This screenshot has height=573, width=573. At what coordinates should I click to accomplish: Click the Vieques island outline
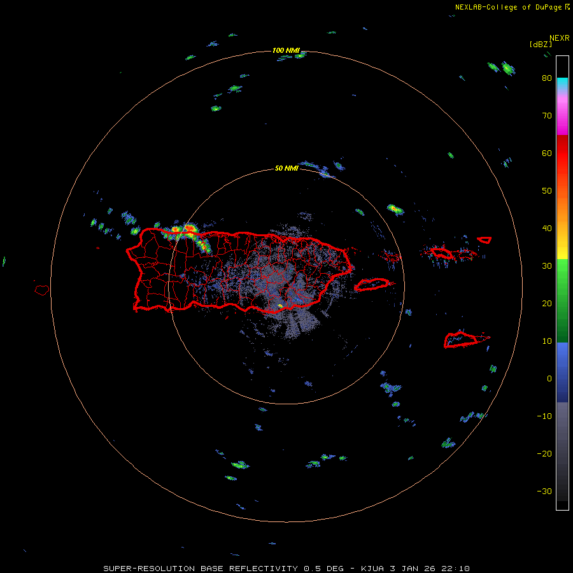(372, 285)
